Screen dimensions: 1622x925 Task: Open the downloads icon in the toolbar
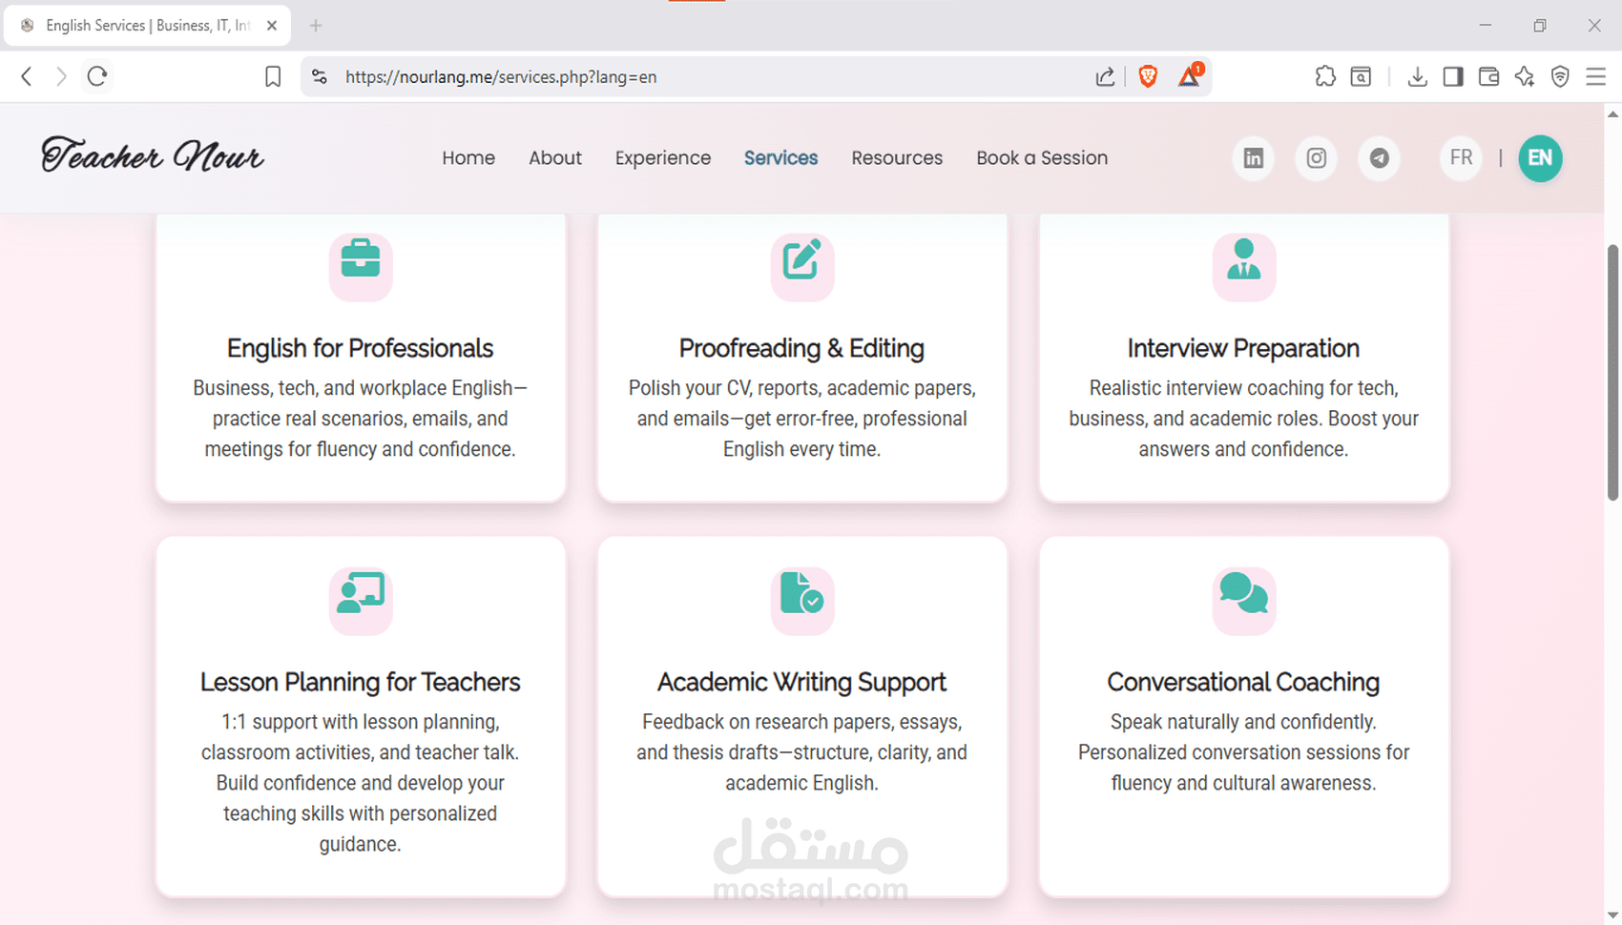point(1417,76)
